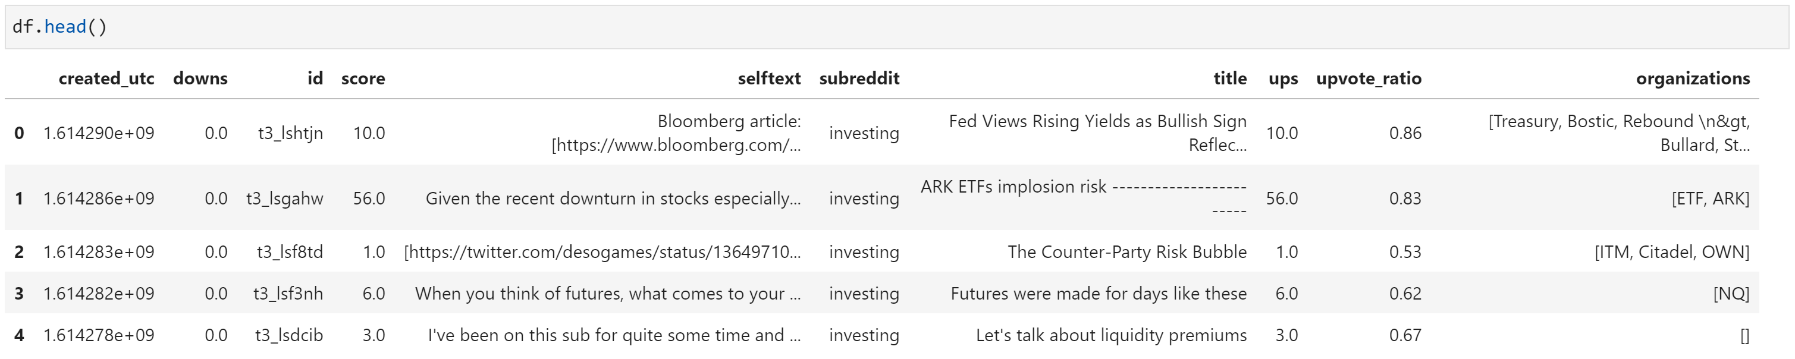The width and height of the screenshot is (1795, 359).
Task: Click the ups column header
Action: click(1283, 78)
